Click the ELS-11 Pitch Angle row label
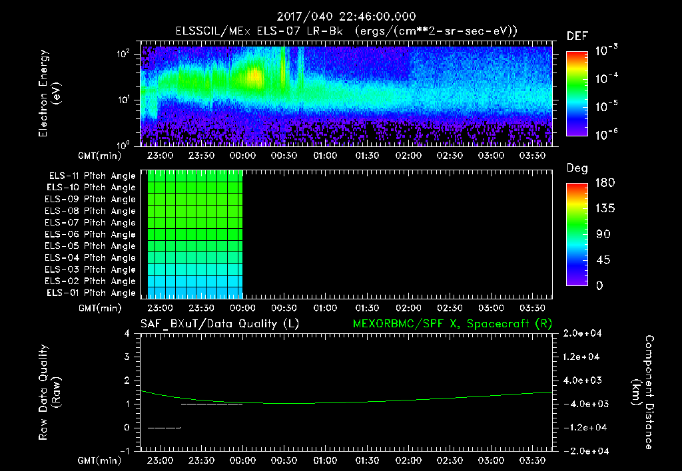 (92, 176)
